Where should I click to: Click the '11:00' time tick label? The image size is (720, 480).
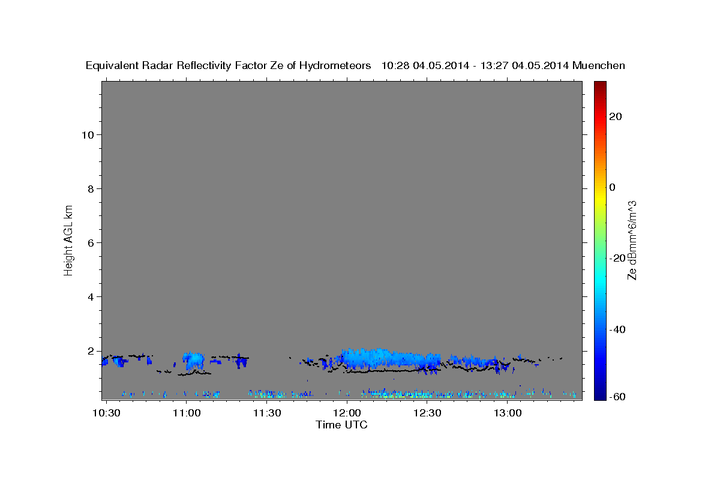(186, 413)
